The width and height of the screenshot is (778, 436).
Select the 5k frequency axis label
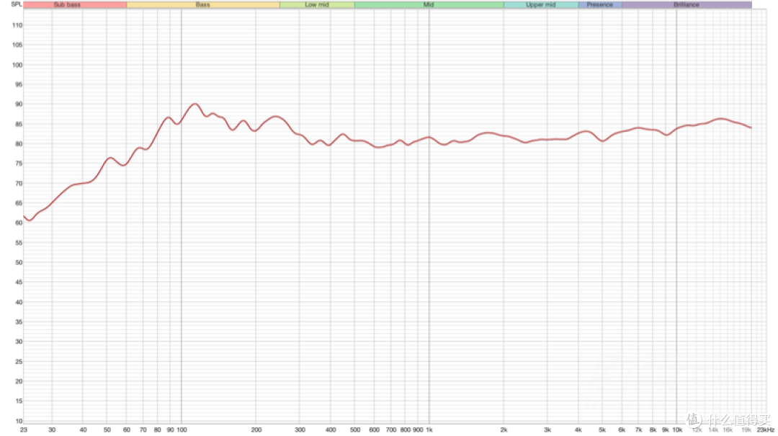602,430
